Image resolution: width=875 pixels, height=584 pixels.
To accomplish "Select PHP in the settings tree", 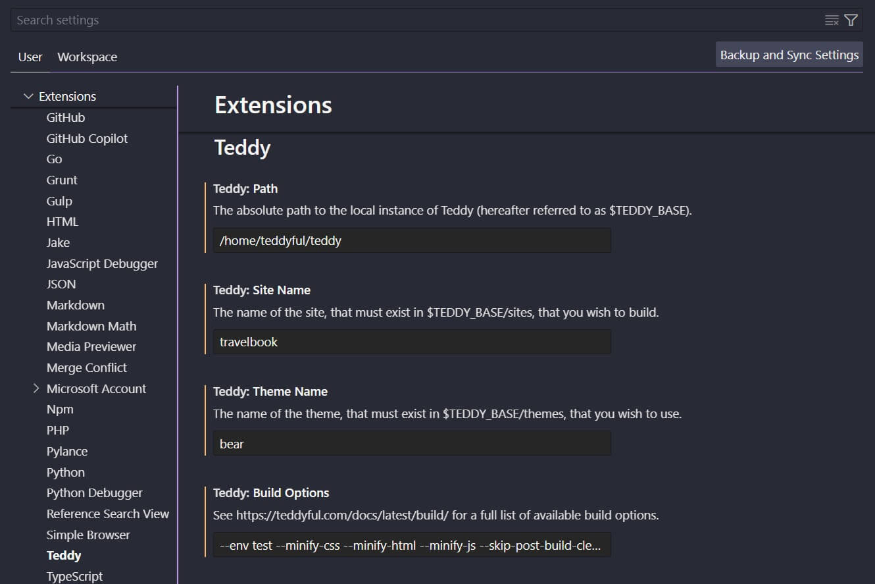I will (x=58, y=430).
